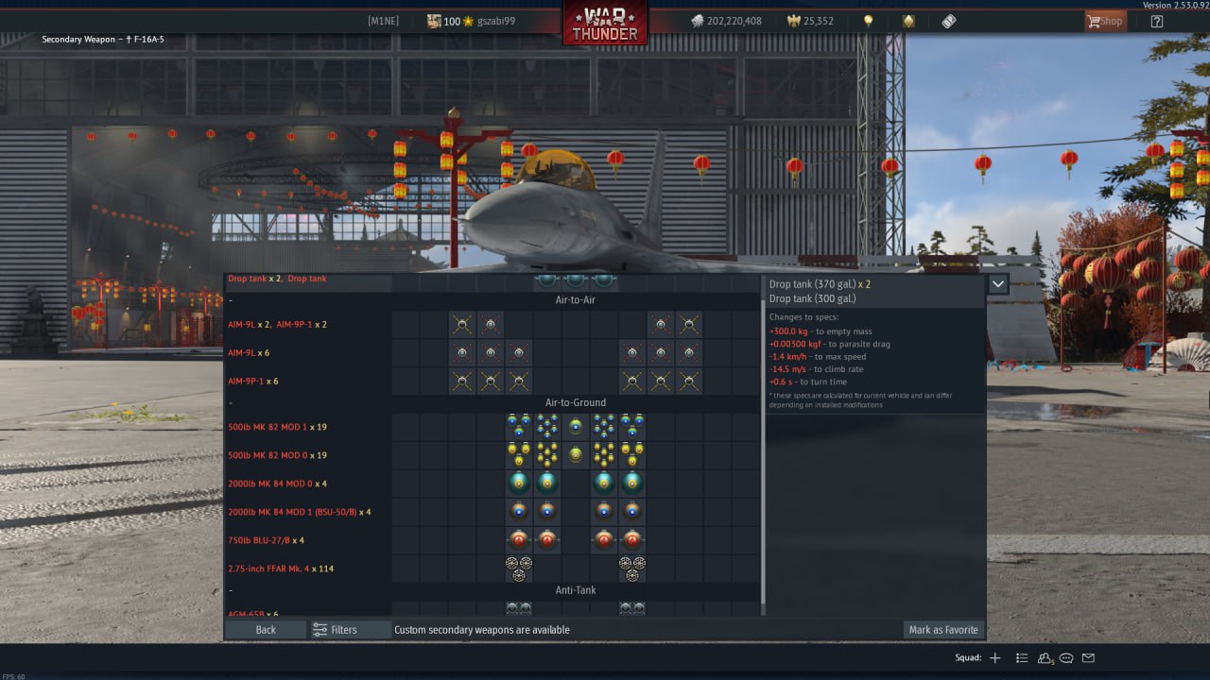
Task: Click the Back button
Action: [x=266, y=630]
